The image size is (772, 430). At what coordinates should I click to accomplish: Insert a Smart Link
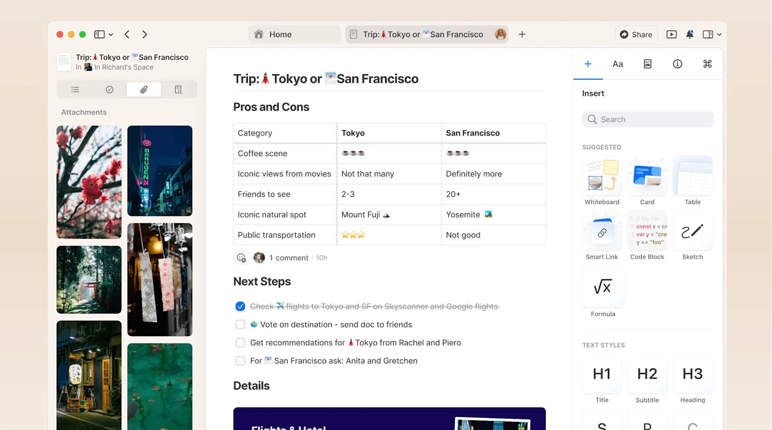coord(602,236)
